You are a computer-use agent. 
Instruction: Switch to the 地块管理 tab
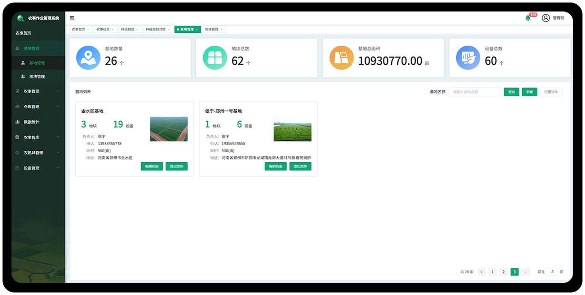click(x=212, y=29)
